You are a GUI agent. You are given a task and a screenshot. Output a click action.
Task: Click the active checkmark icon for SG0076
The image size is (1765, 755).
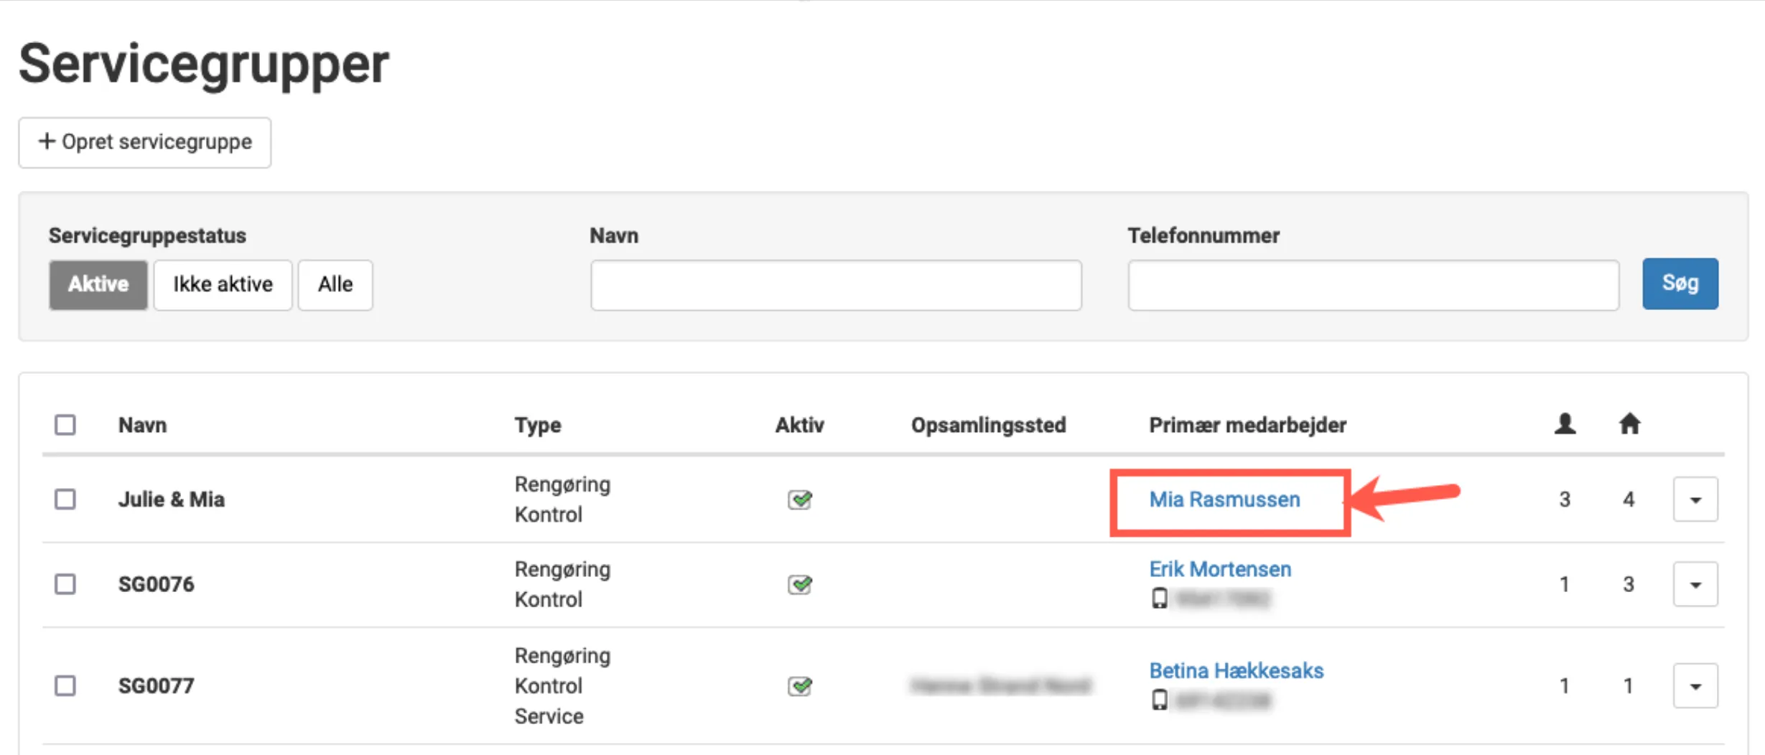pos(799,584)
